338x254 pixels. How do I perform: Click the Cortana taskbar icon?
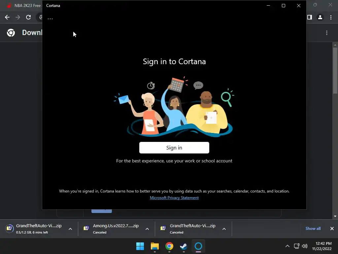pos(198,246)
